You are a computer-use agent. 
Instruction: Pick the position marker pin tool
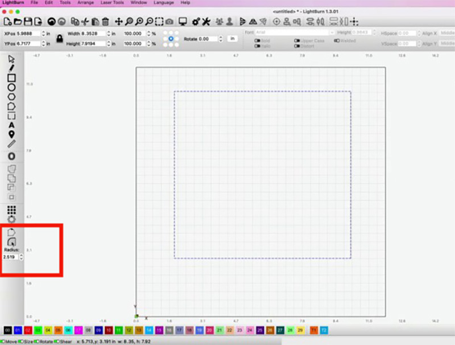point(11,134)
